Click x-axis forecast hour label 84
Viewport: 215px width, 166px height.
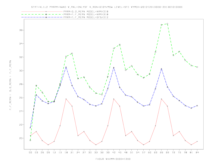[x=197, y=152]
